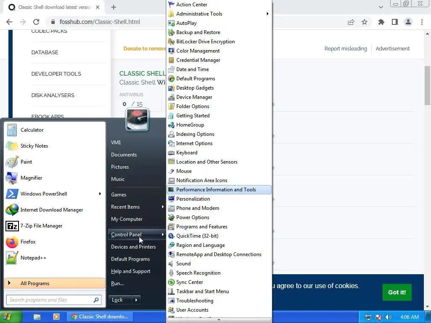Expand Administrative Tools submenu arrow

click(267, 14)
